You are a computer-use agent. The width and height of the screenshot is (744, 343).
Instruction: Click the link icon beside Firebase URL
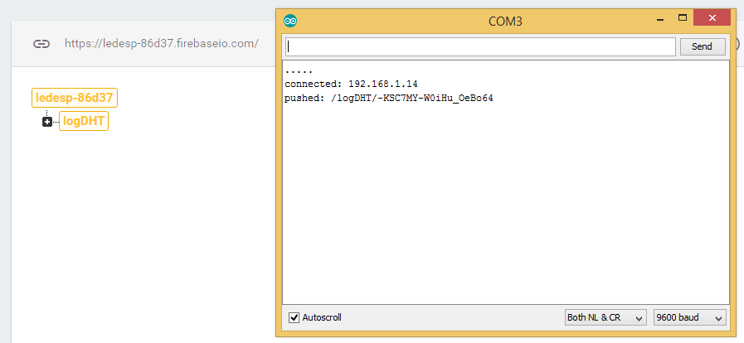(x=41, y=44)
